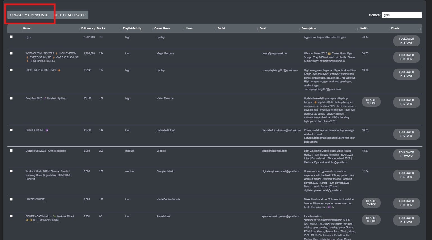This screenshot has width=432, height=240.
Task: Tick the checkbox for Deep House 2023 - Gym Motivation
Action: [x=11, y=151]
